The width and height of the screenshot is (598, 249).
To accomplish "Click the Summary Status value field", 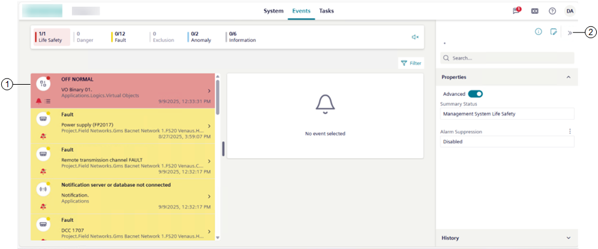I will [x=507, y=114].
